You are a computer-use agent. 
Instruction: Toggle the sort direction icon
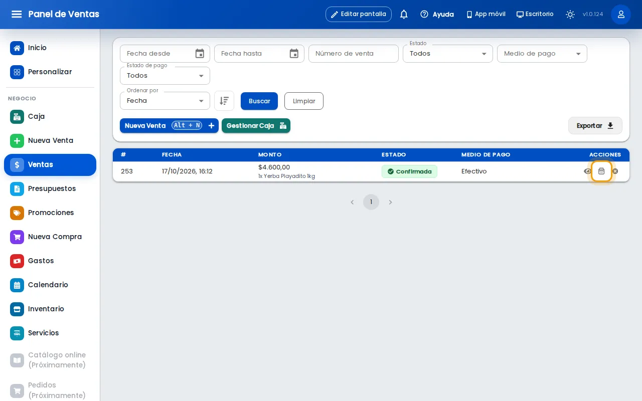coord(224,101)
